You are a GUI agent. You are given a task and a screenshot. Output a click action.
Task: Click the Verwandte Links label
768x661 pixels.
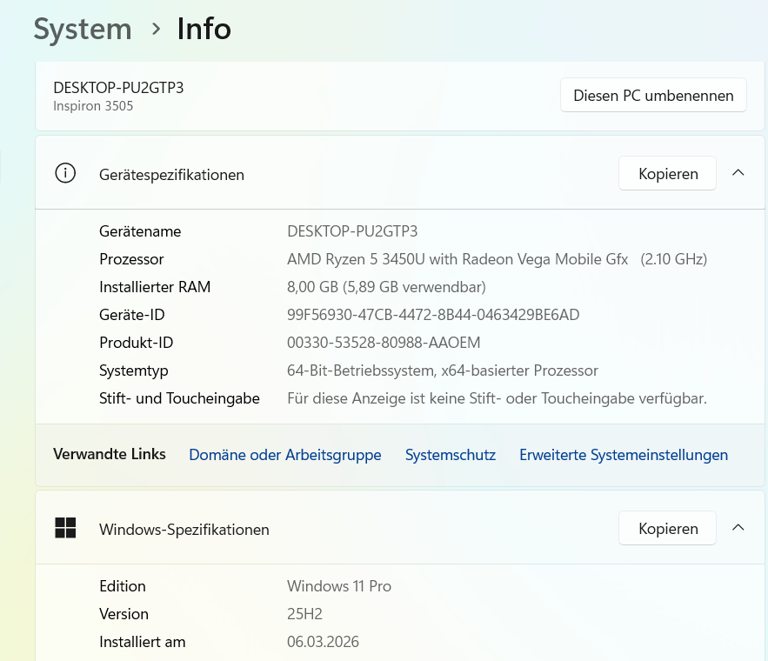tap(110, 454)
